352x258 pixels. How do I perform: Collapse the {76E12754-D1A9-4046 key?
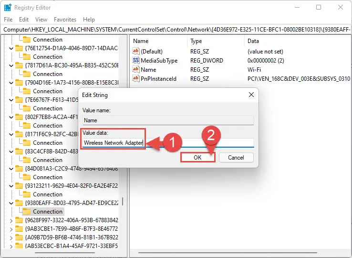[11, 48]
